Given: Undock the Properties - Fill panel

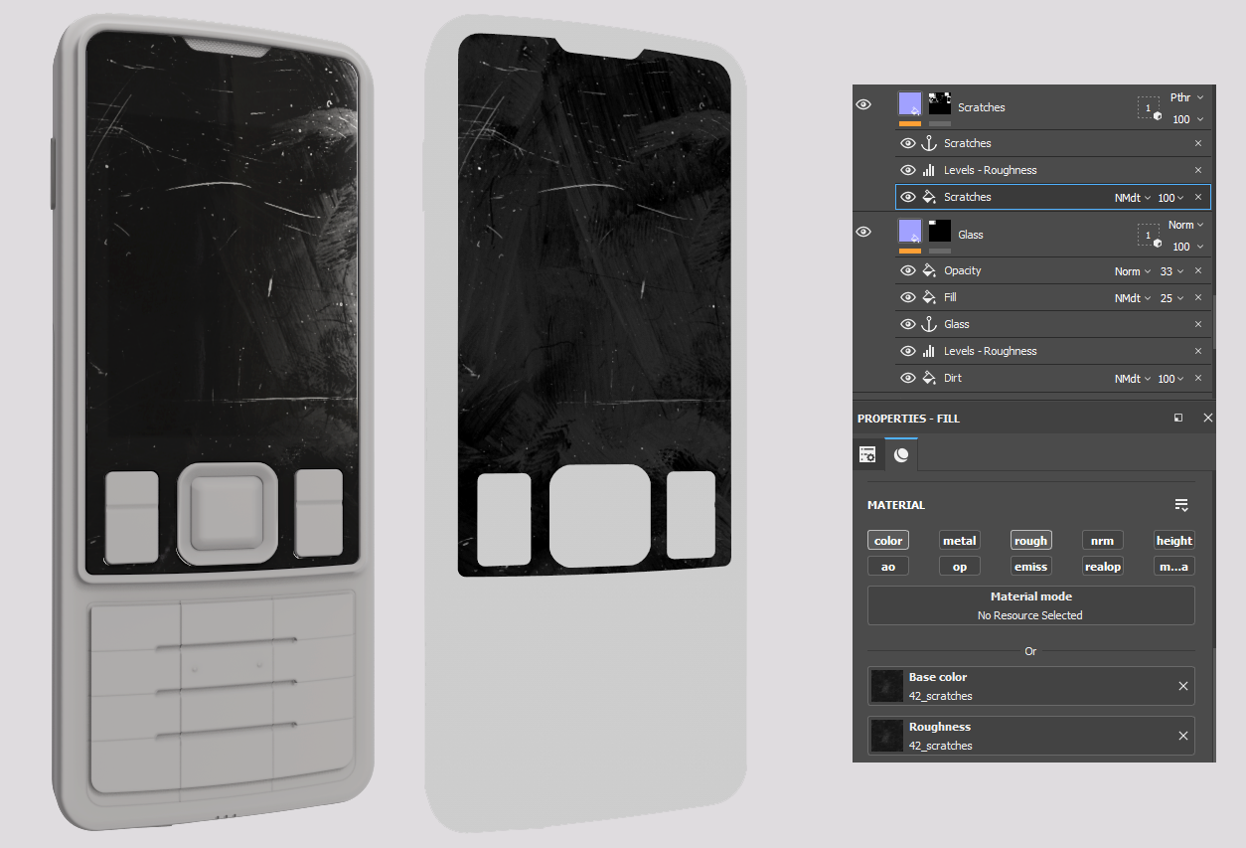Looking at the screenshot, I should (x=1178, y=419).
